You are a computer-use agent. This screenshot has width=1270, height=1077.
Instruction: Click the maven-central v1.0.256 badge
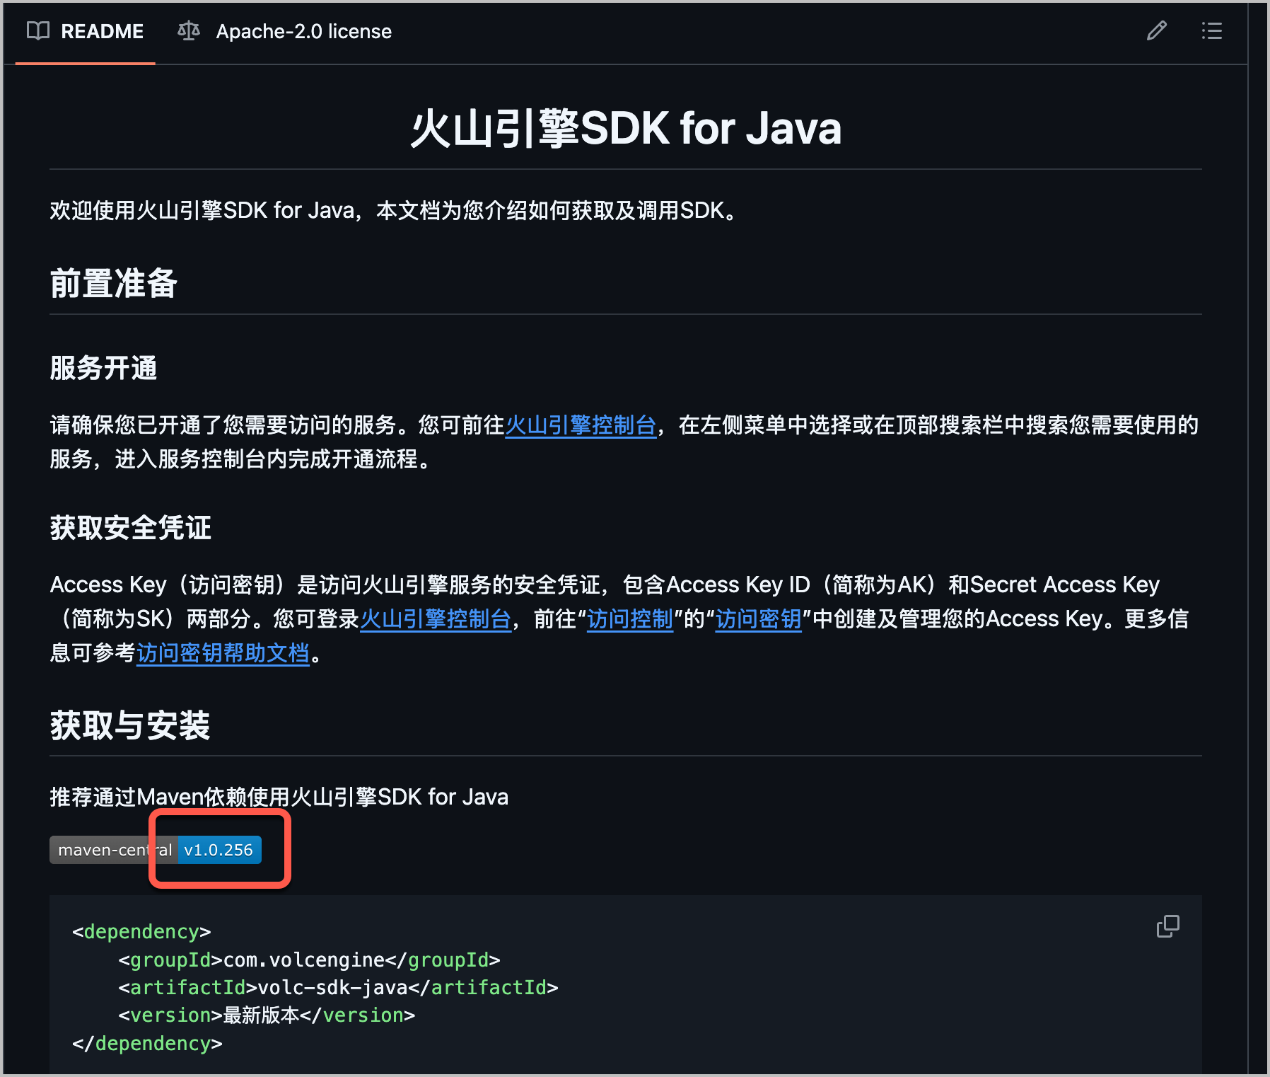[156, 850]
